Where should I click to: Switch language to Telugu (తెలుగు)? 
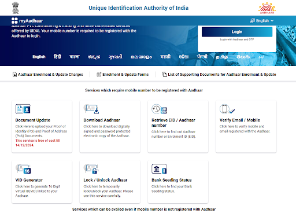[x=243, y=57]
